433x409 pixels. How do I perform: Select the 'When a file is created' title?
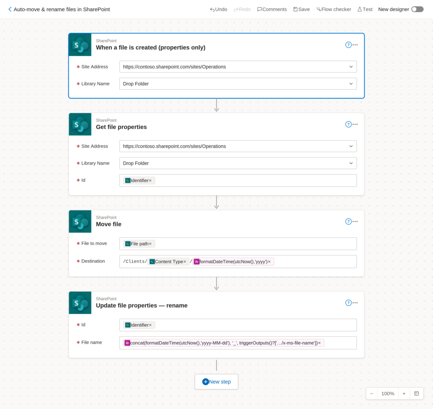point(151,47)
